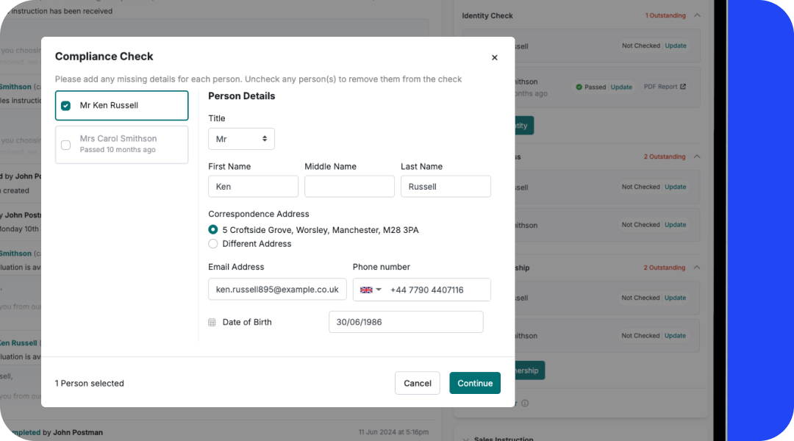Click the First Name field containing Ken
This screenshot has height=441, width=794.
coord(253,187)
